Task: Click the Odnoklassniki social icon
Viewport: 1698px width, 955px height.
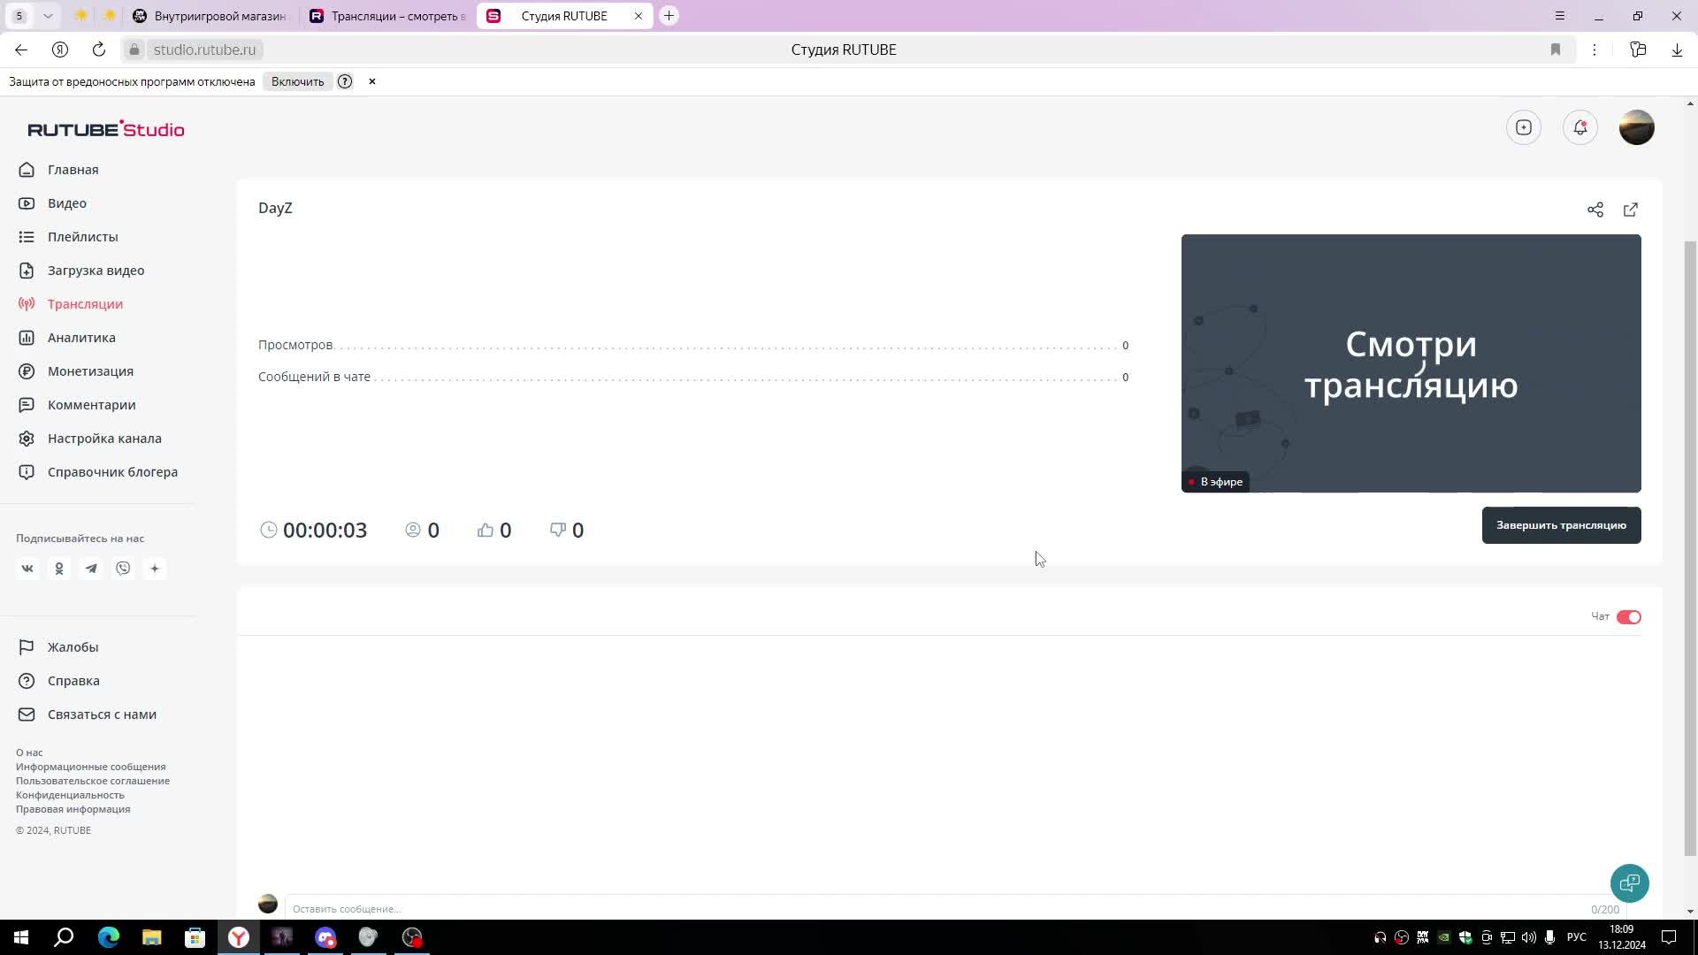Action: click(59, 569)
